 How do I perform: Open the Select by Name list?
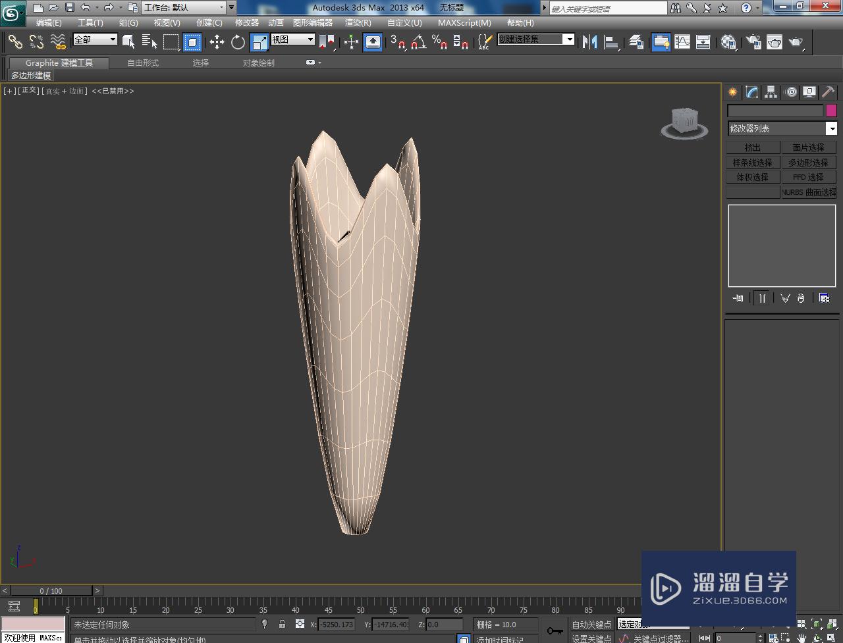pyautogui.click(x=150, y=42)
